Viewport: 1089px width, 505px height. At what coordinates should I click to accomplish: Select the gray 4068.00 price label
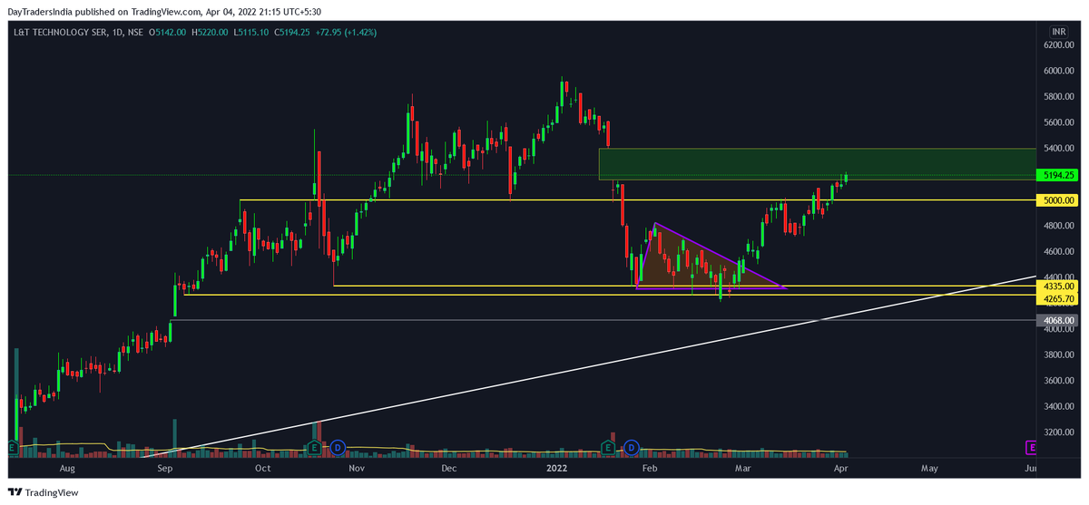click(1058, 320)
